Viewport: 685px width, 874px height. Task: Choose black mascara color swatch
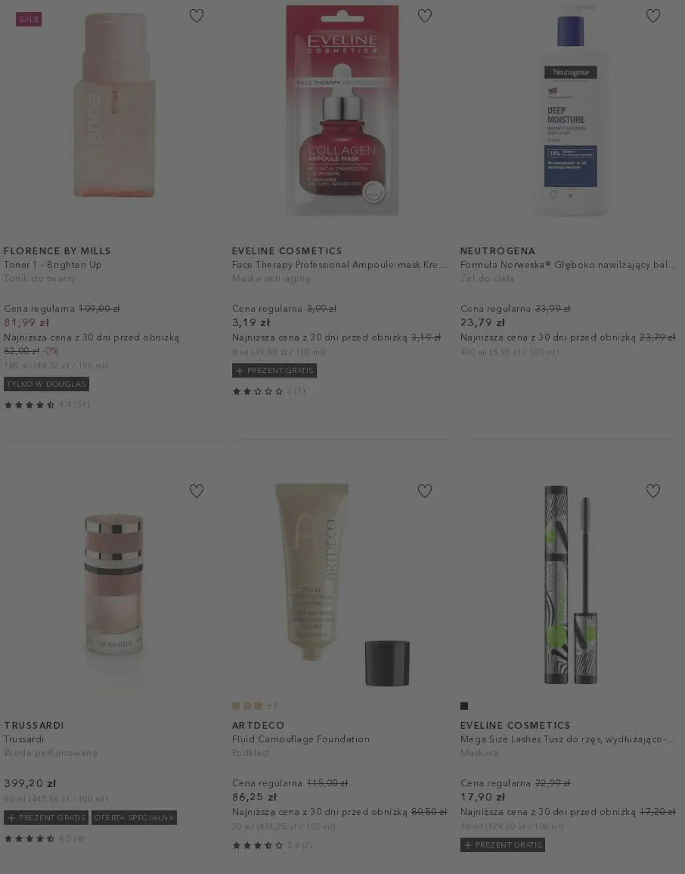[464, 706]
